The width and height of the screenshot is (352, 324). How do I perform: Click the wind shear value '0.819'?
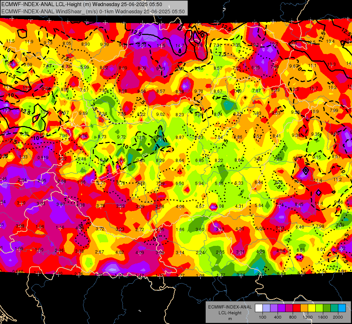(43, 157)
